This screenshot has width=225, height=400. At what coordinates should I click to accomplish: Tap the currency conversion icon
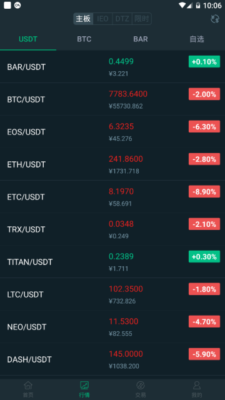215,19
